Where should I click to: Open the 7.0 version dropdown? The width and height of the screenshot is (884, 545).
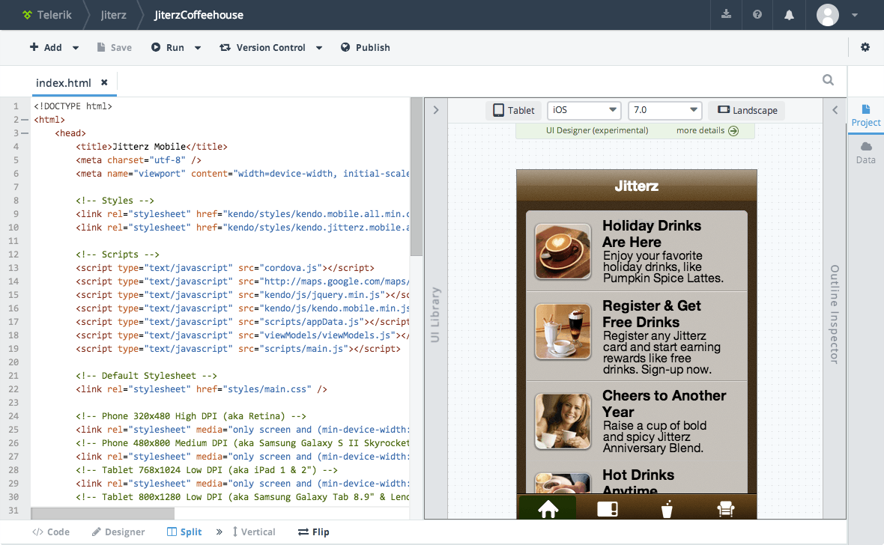665,111
